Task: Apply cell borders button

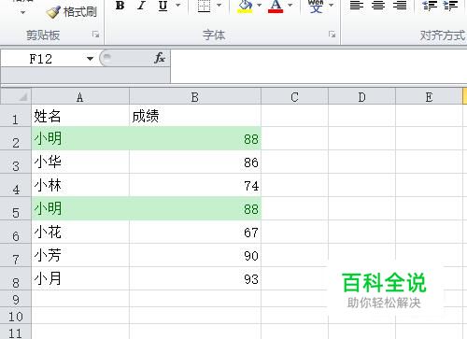Action: click(205, 6)
